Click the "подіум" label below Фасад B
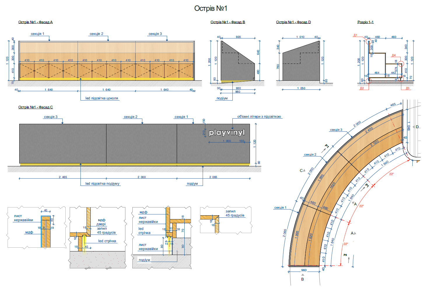 pyautogui.click(x=222, y=98)
